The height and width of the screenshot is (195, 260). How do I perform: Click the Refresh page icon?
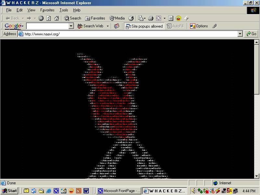(48, 18)
